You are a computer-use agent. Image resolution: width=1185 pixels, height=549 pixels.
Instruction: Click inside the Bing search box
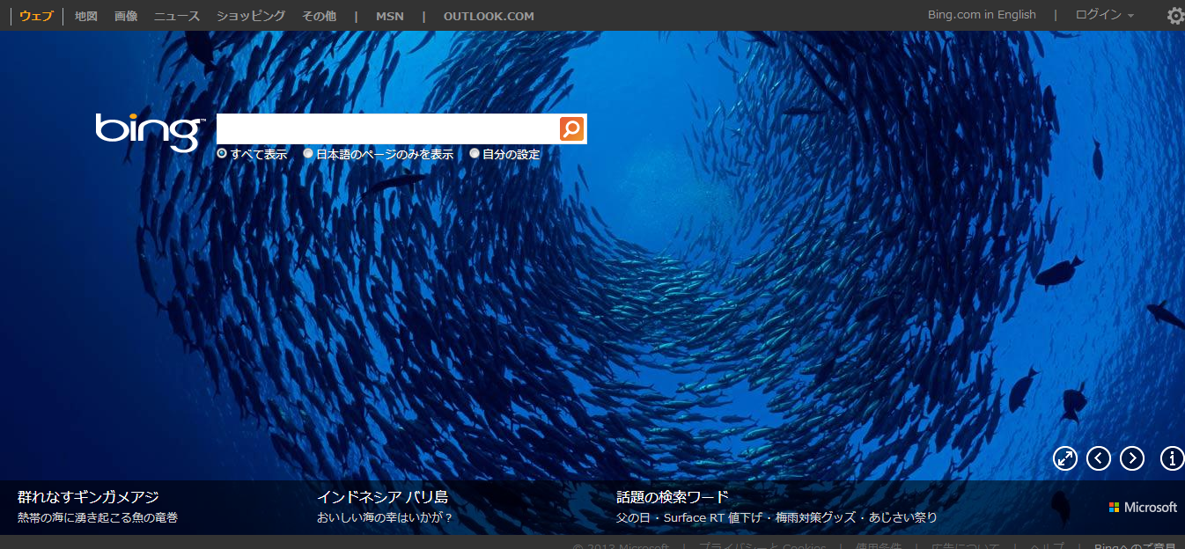(x=387, y=129)
